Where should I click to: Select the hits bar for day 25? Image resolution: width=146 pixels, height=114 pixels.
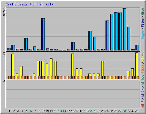pyautogui.click(x=111, y=32)
